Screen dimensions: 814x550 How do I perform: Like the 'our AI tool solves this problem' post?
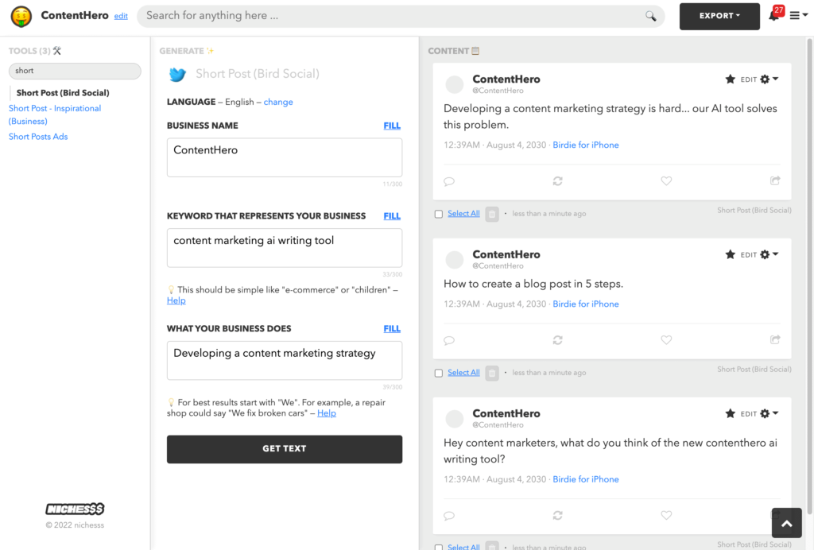(666, 181)
